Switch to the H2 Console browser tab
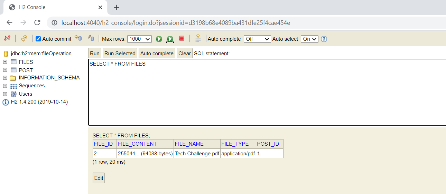The image size is (446, 194). tap(55, 7)
